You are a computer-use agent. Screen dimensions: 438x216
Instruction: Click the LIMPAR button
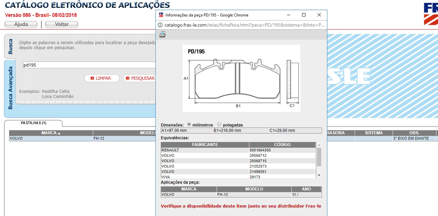click(x=102, y=78)
